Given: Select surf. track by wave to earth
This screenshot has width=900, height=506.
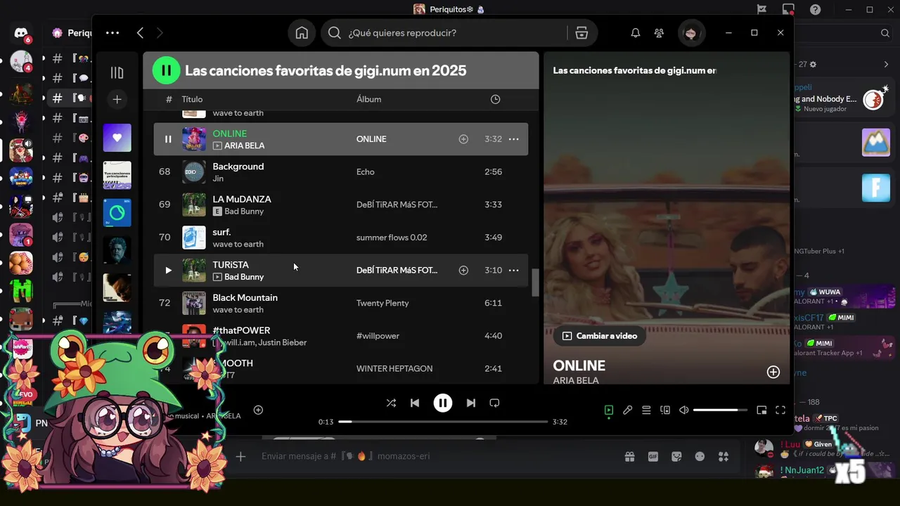Looking at the screenshot, I should (x=341, y=238).
